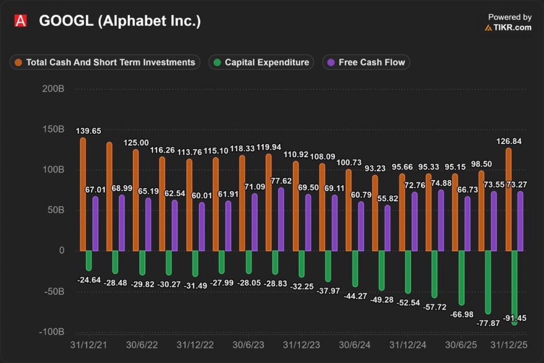This screenshot has height=363, width=544.
Task: Click the -24.64 green capex bar
Action: pyautogui.click(x=89, y=260)
